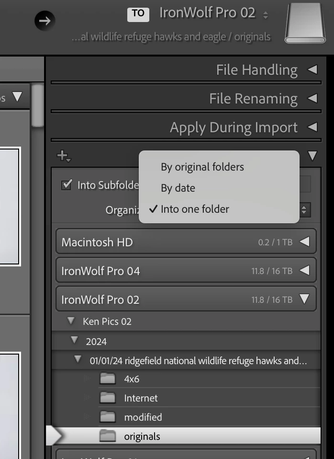Click the plus add folder icon
The image size is (334, 459).
64,156
